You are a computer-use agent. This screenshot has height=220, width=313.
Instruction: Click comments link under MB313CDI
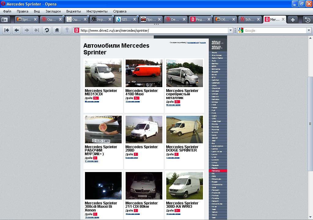tap(92, 101)
